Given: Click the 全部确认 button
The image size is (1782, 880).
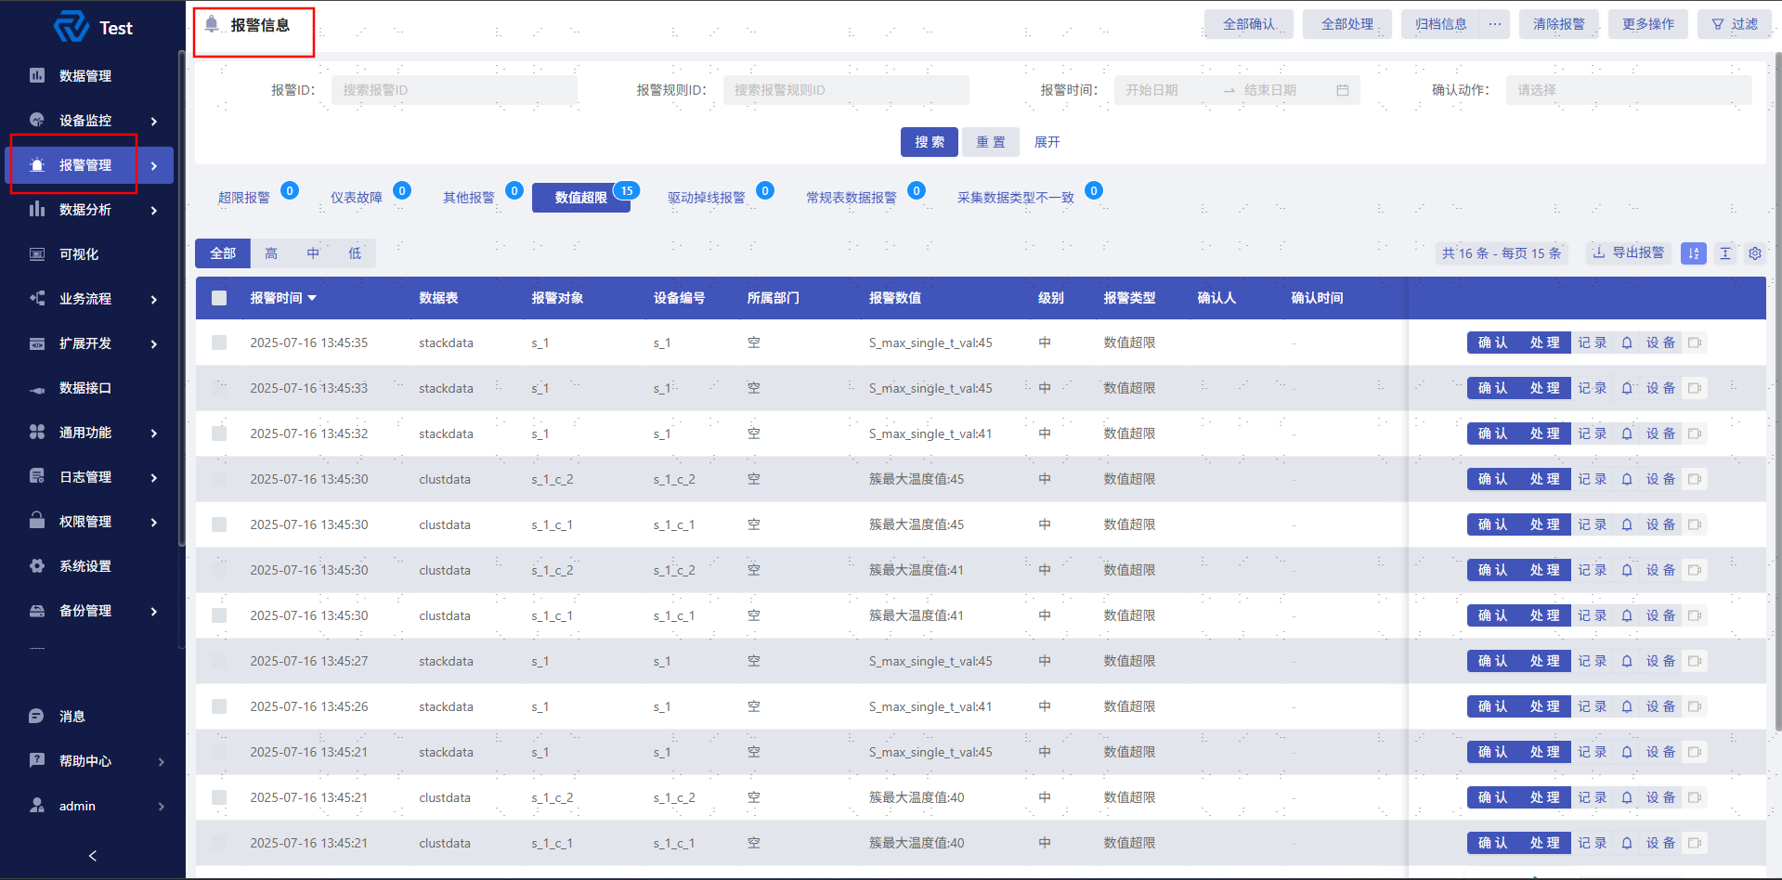Looking at the screenshot, I should (x=1249, y=24).
